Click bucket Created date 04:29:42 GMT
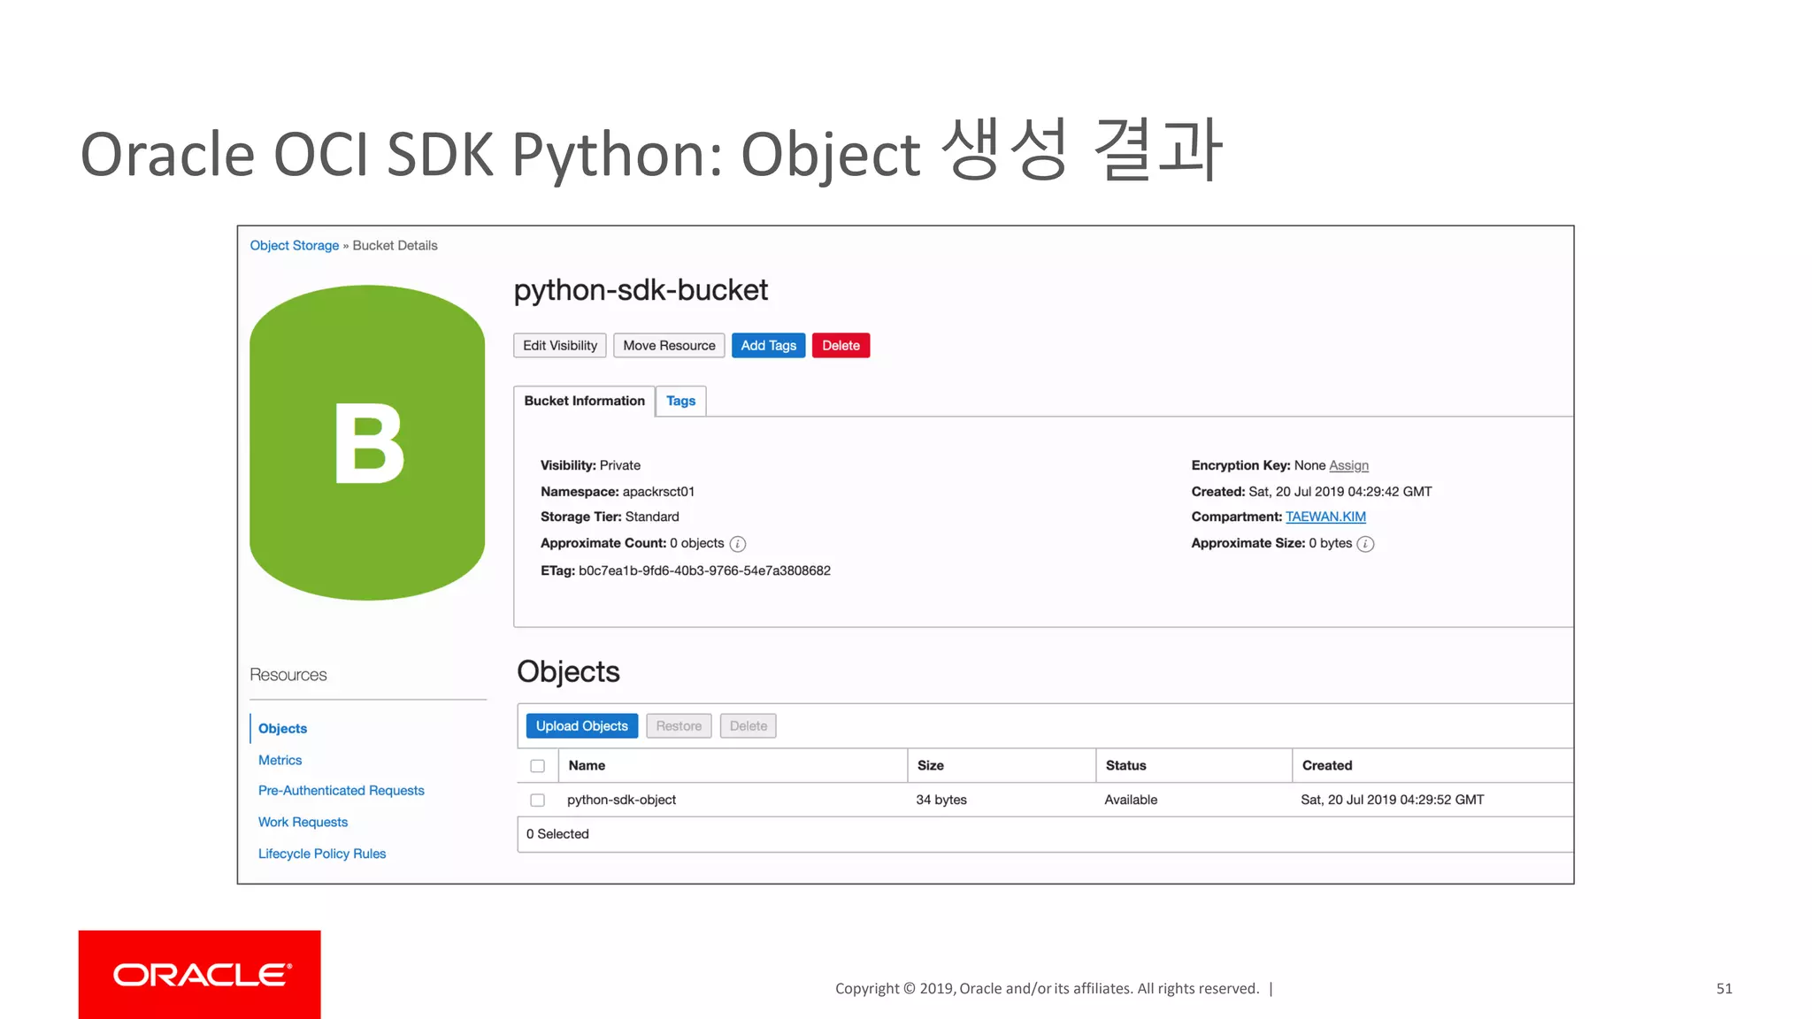The width and height of the screenshot is (1812, 1019). click(1340, 492)
